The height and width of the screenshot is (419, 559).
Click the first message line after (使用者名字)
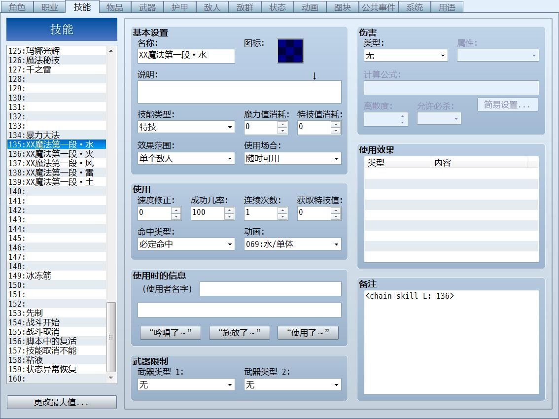(x=270, y=289)
